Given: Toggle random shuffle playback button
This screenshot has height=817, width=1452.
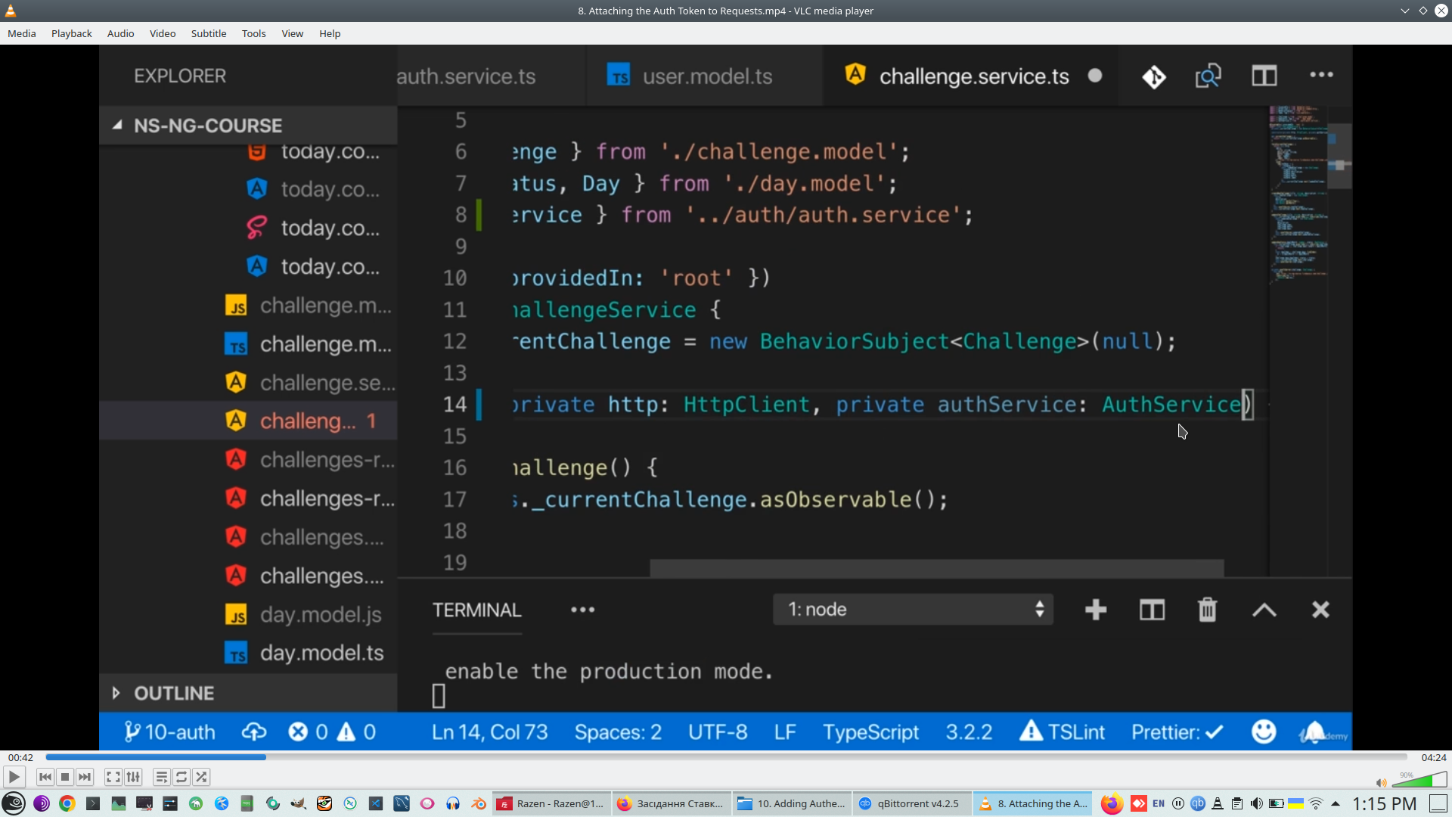Looking at the screenshot, I should click(x=201, y=777).
